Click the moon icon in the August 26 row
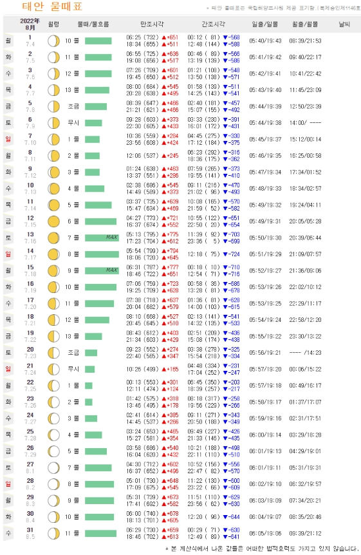The image size is (361, 555). coord(54,451)
